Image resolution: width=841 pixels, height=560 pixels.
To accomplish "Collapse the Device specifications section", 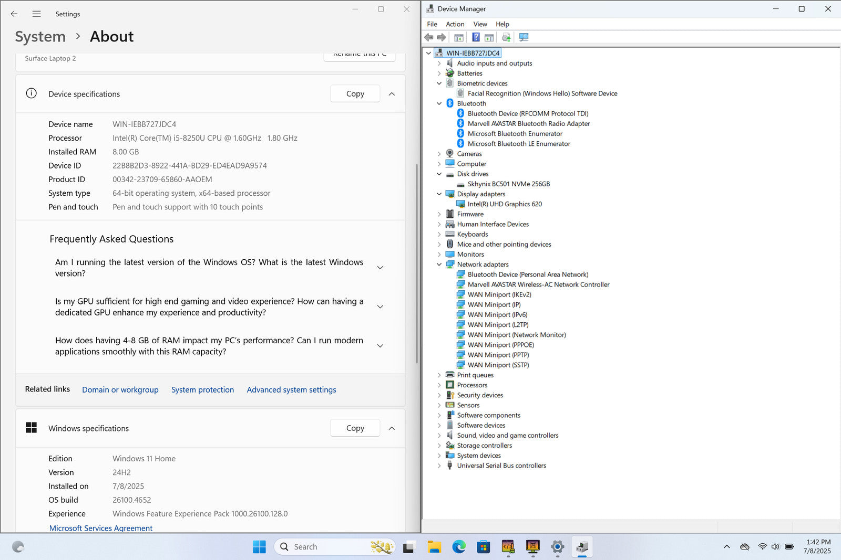I will pos(392,94).
